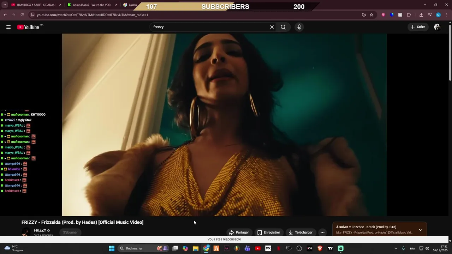This screenshot has width=452, height=254.
Task: Click chat message 'mafiosoman : KHTOOOO'
Action: pos(23,115)
